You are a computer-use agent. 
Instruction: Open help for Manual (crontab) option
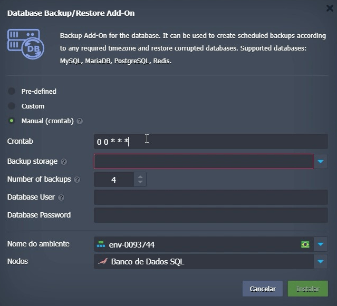[80, 121]
